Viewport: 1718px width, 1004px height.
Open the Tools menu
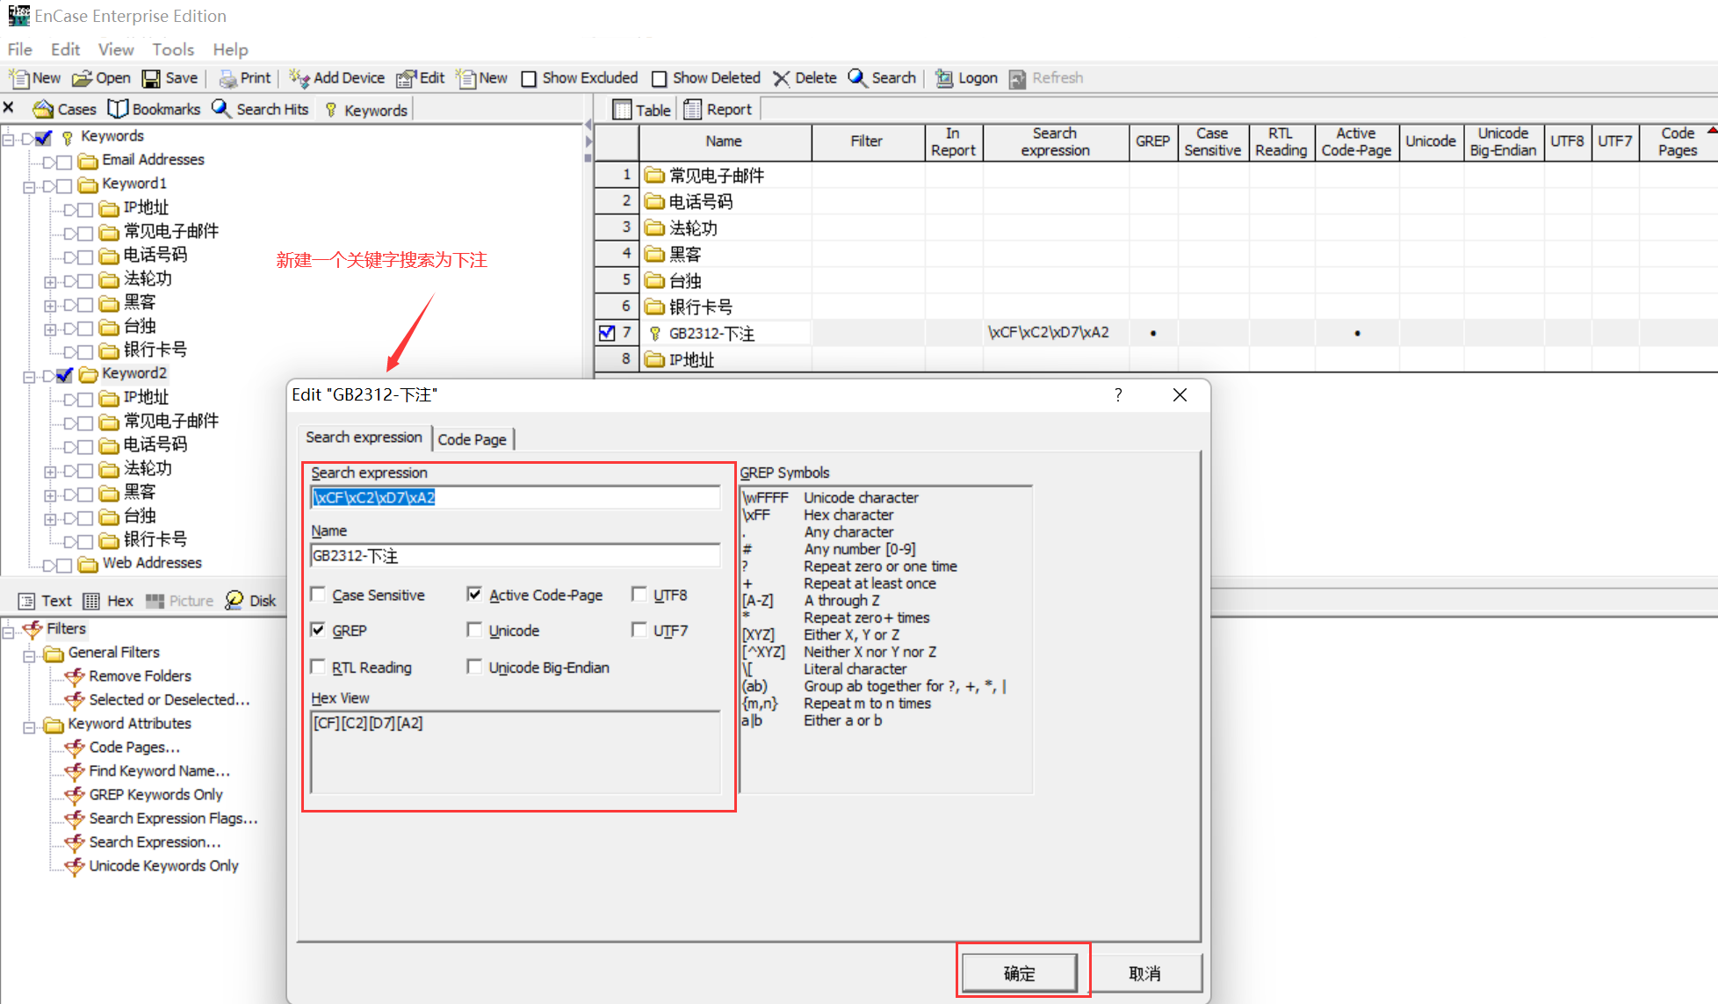tap(173, 49)
